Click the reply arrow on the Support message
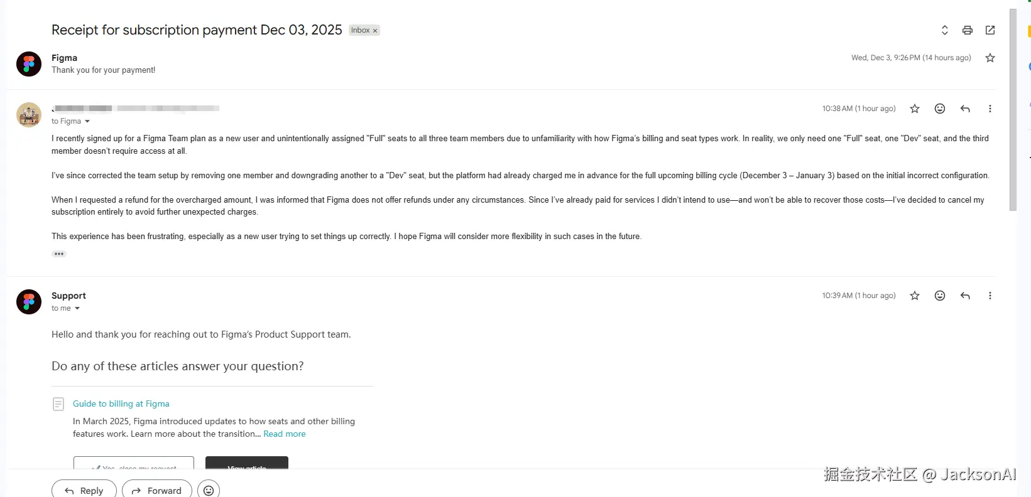1031x497 pixels. tap(965, 296)
